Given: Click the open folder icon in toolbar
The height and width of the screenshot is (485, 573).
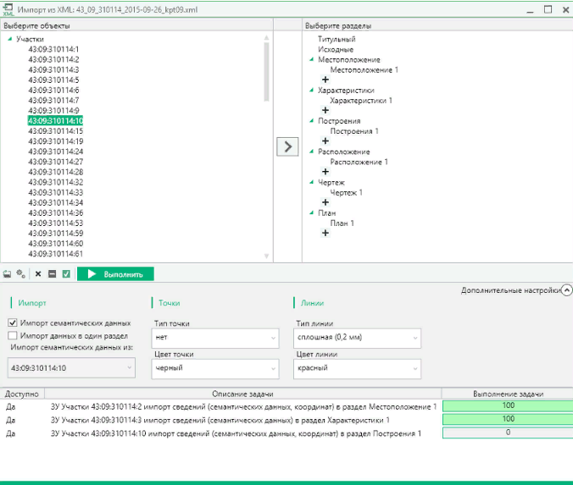Looking at the screenshot, I should 7,274.
